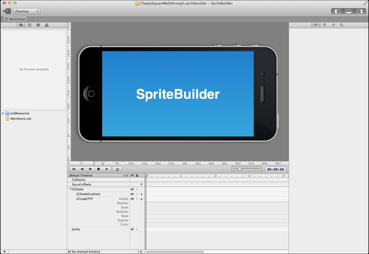
Task: Select the CCNode row in timeline
Action: (x=77, y=189)
